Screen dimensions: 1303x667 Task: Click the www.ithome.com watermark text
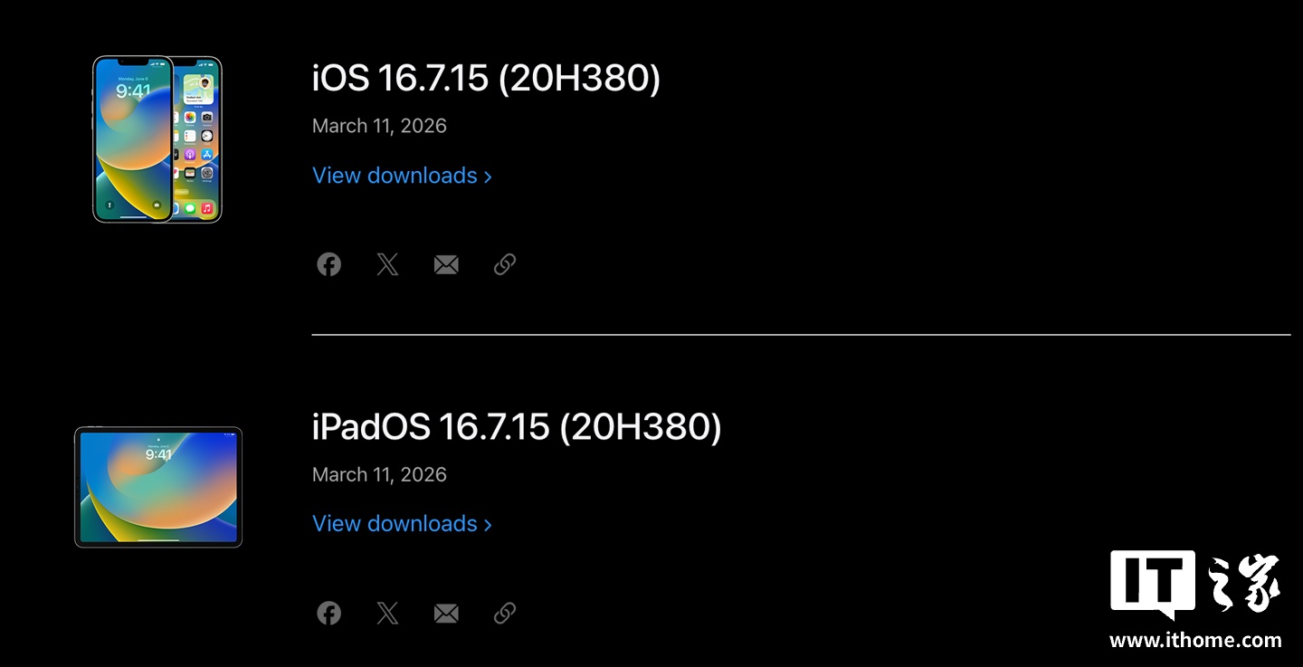[x=1195, y=640]
